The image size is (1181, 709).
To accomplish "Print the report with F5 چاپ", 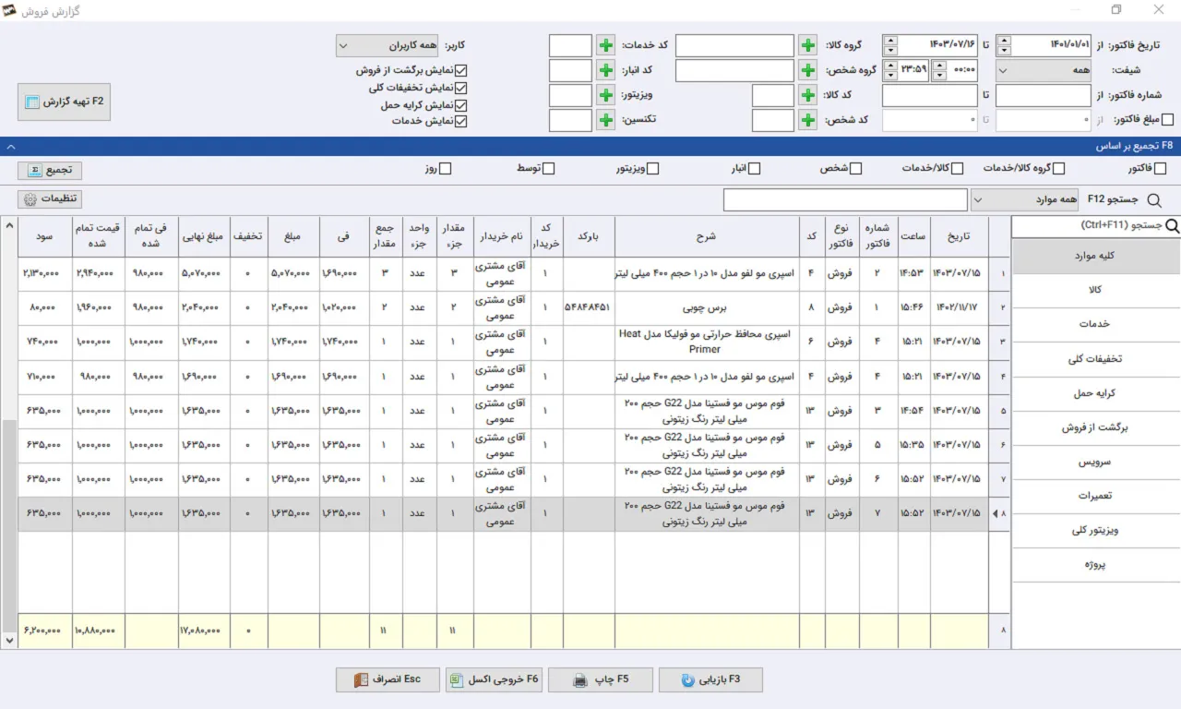I will pos(600,679).
